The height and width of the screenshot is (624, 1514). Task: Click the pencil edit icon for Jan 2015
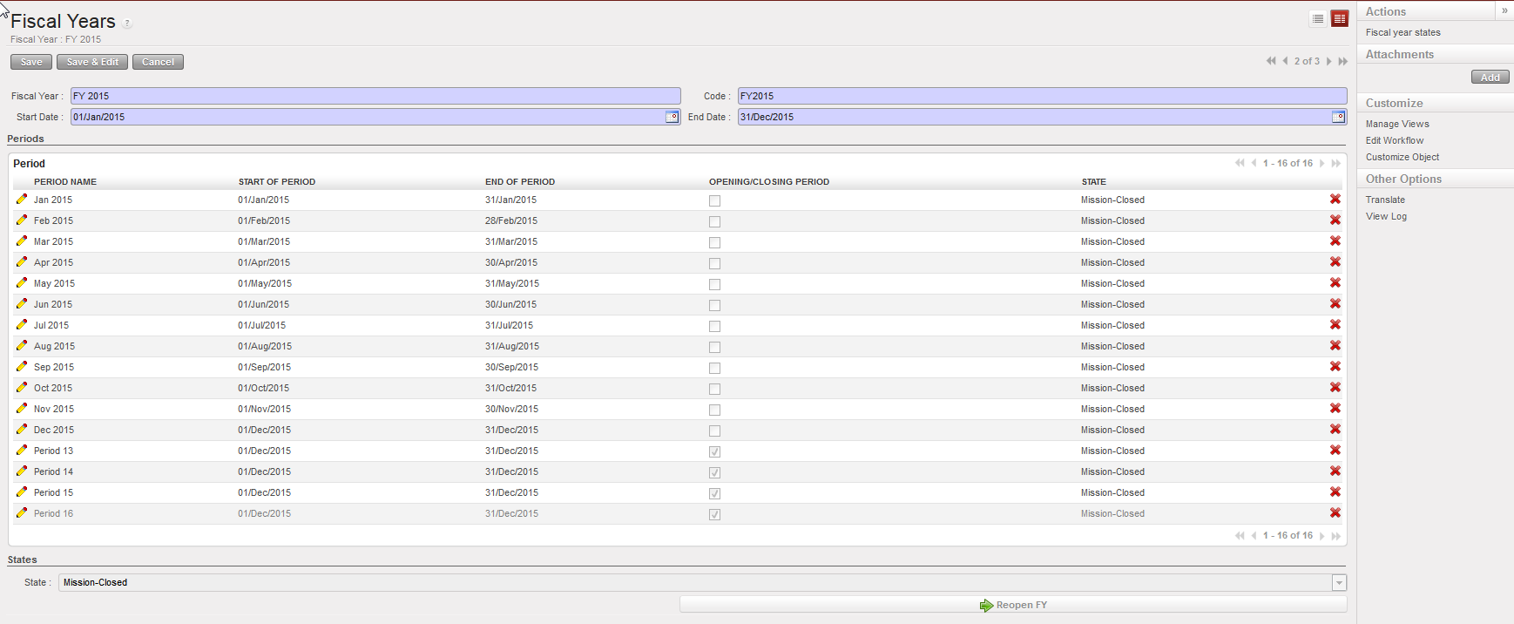22,200
